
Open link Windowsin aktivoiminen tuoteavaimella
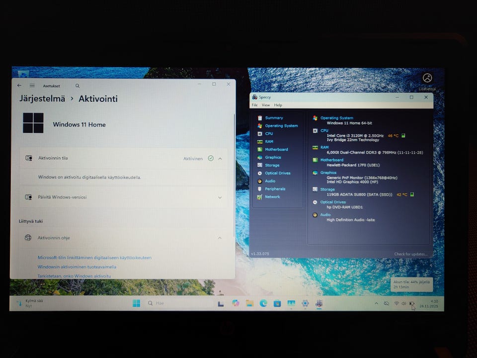[77, 267]
